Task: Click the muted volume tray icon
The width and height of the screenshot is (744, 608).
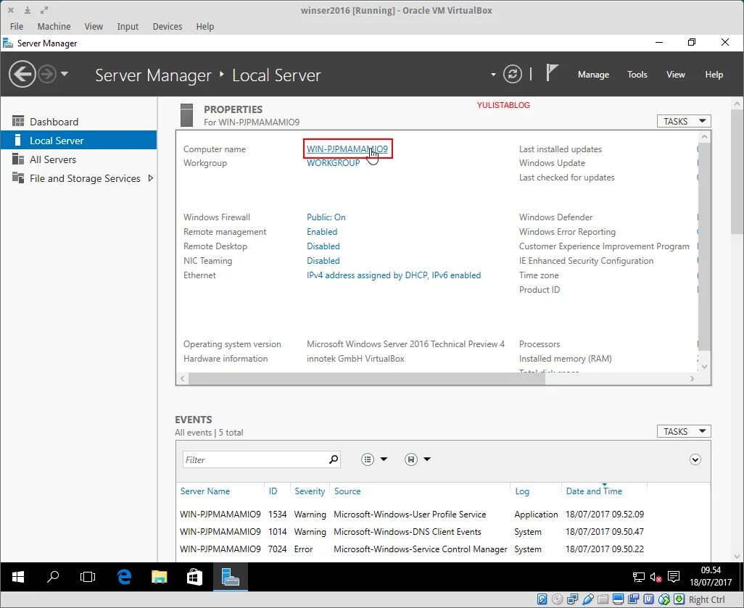Action: coord(656,577)
